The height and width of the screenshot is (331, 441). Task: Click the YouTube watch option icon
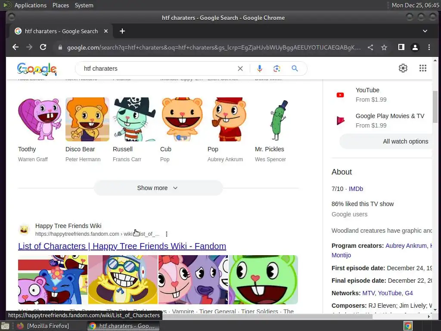pyautogui.click(x=340, y=95)
